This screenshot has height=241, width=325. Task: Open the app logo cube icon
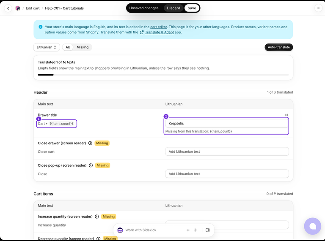pyautogui.click(x=18, y=8)
